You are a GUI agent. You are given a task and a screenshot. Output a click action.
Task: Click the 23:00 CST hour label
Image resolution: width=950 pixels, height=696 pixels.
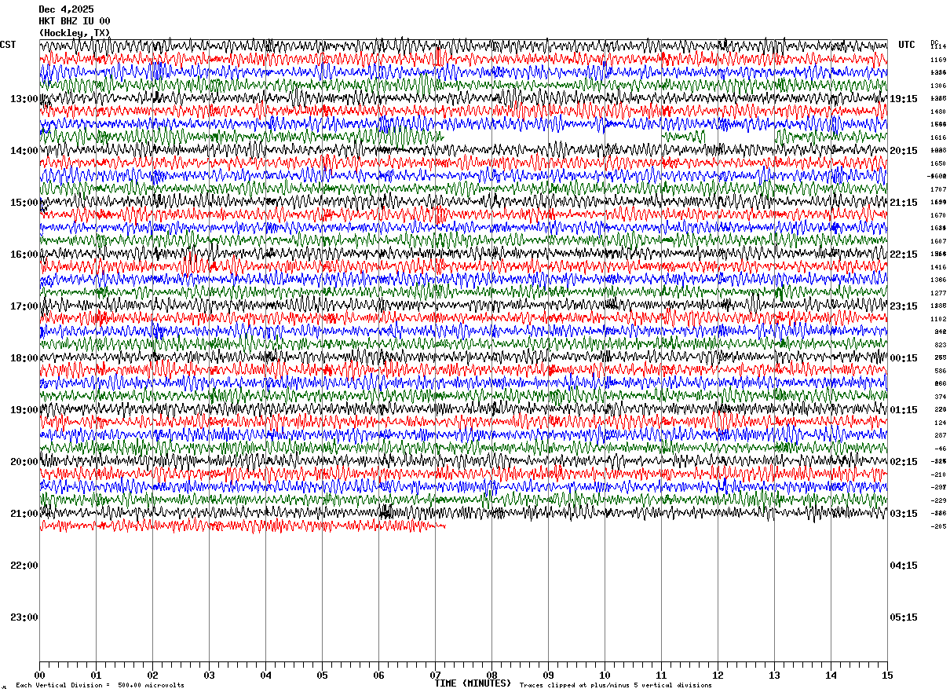tap(24, 617)
